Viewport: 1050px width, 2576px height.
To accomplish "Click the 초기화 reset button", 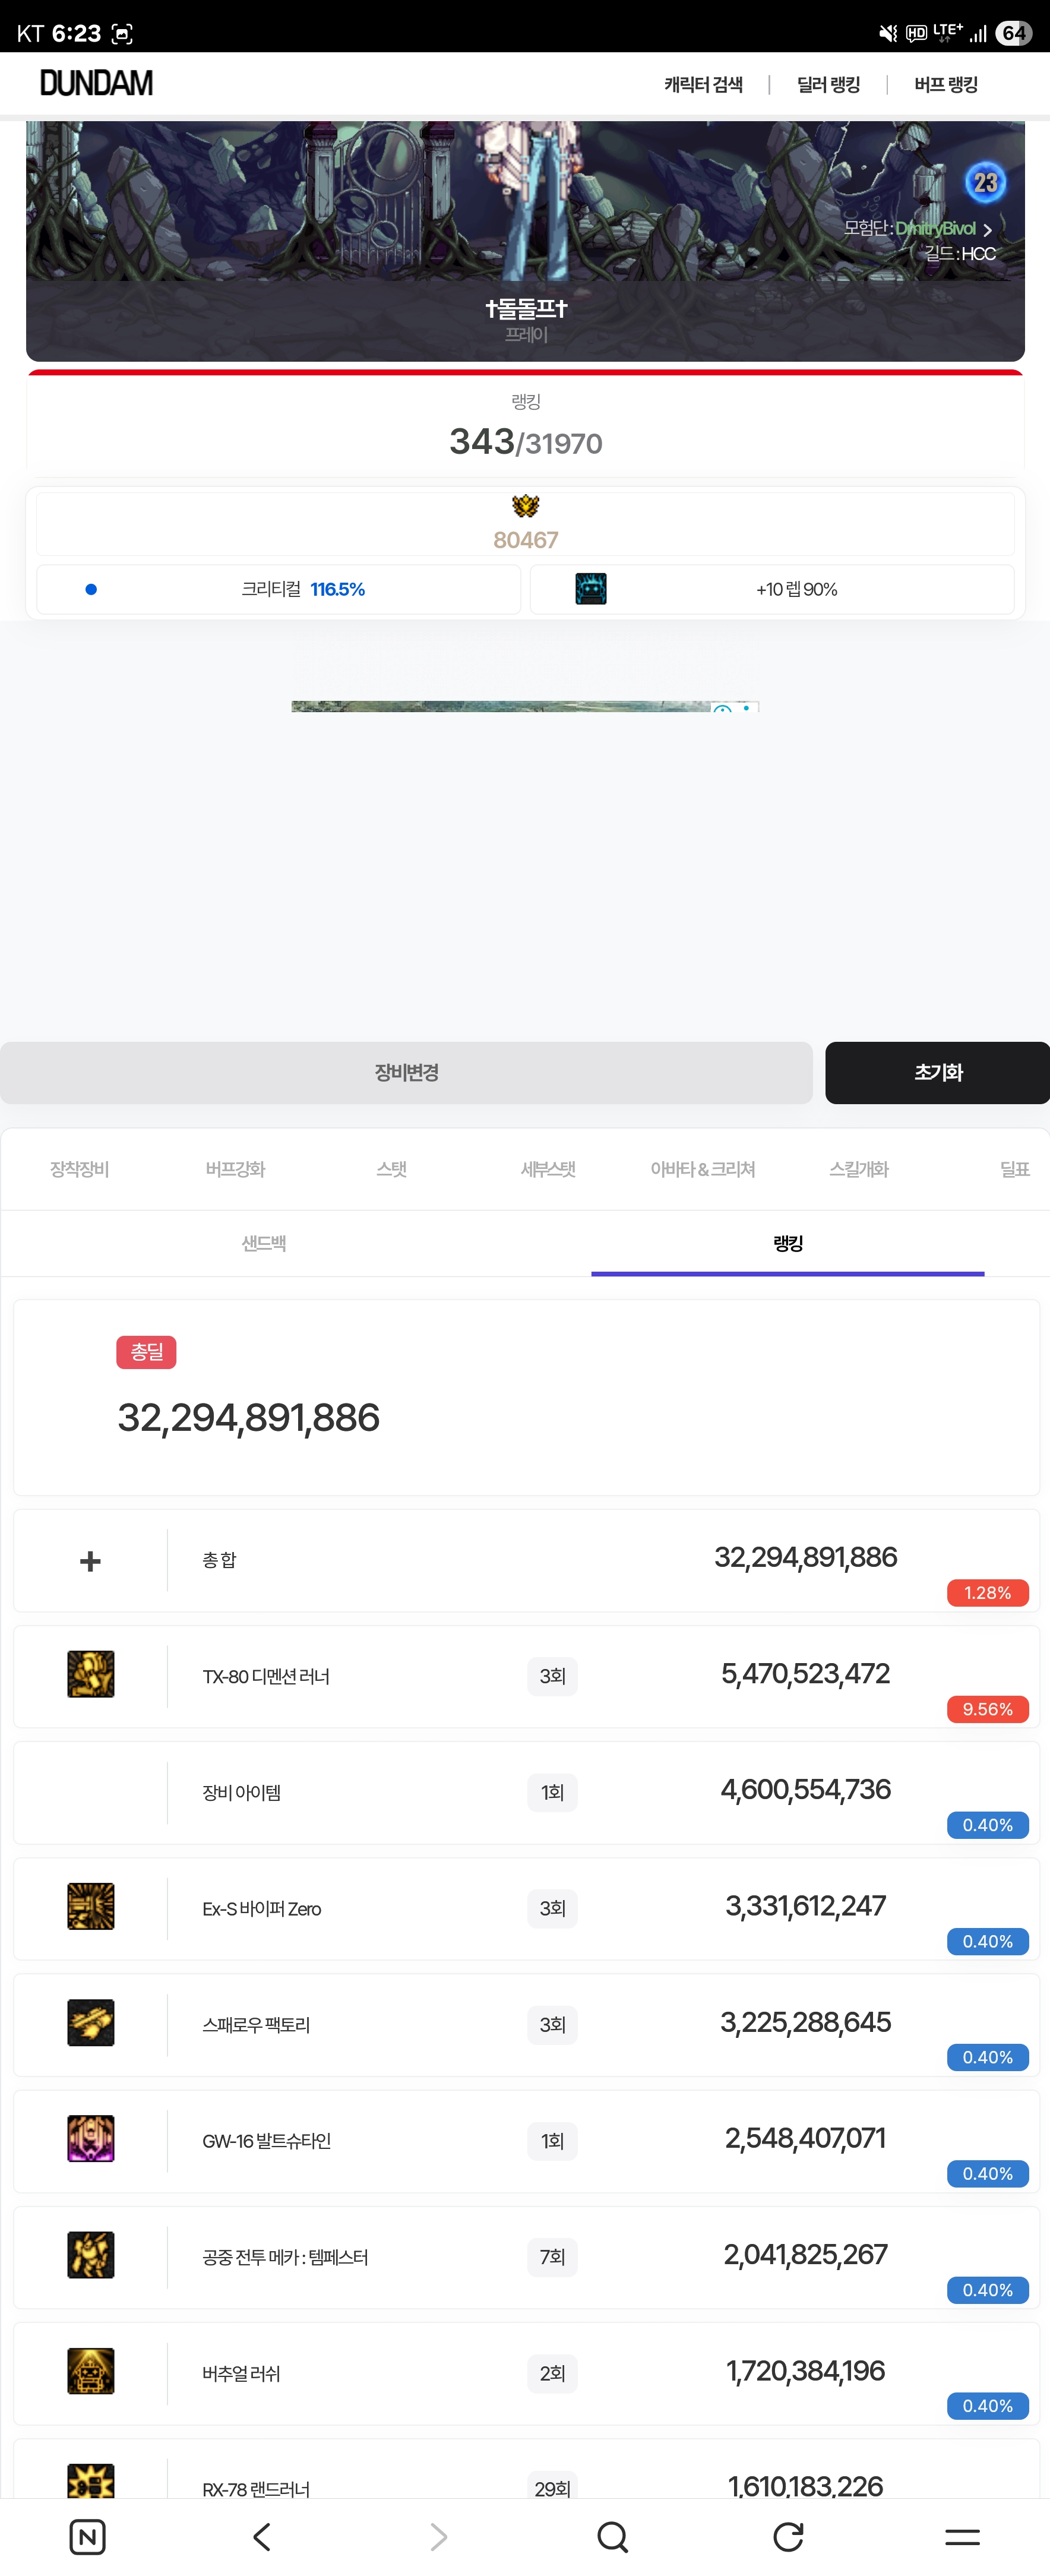I will click(937, 1073).
